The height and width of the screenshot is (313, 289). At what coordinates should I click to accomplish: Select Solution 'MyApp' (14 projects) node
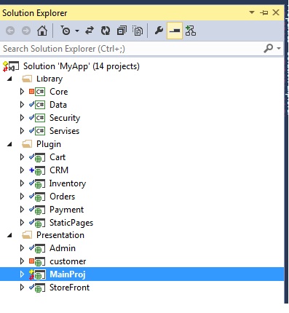(x=82, y=66)
